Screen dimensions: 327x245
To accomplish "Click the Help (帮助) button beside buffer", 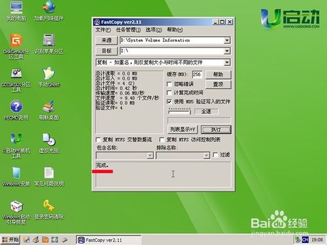I will (x=218, y=74).
